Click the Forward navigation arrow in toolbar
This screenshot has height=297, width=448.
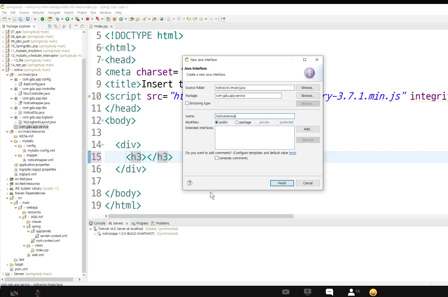tap(211, 19)
